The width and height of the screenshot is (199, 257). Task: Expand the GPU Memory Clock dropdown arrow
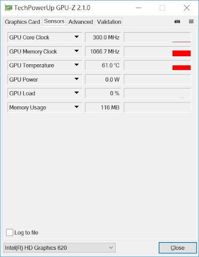[76, 51]
